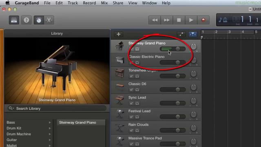Mute the Rain Clouds track
This screenshot has height=147, width=261.
pyautogui.click(x=131, y=131)
